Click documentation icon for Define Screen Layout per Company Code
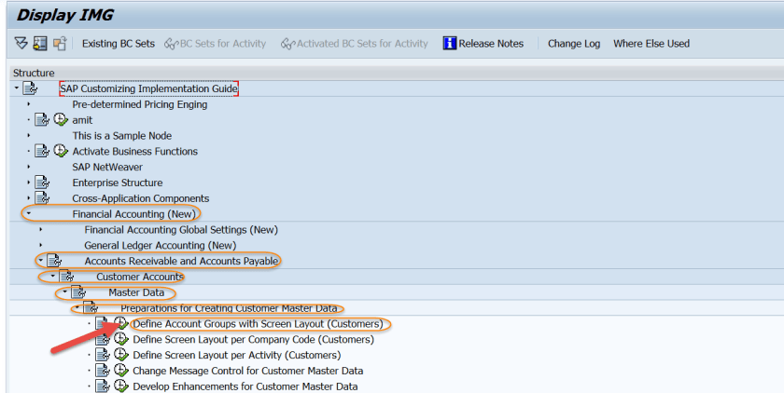This screenshot has height=393, width=784. (x=103, y=339)
